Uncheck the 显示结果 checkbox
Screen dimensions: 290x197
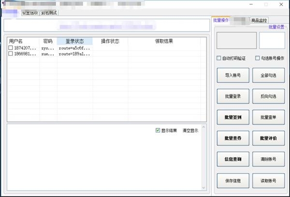pyautogui.click(x=158, y=131)
